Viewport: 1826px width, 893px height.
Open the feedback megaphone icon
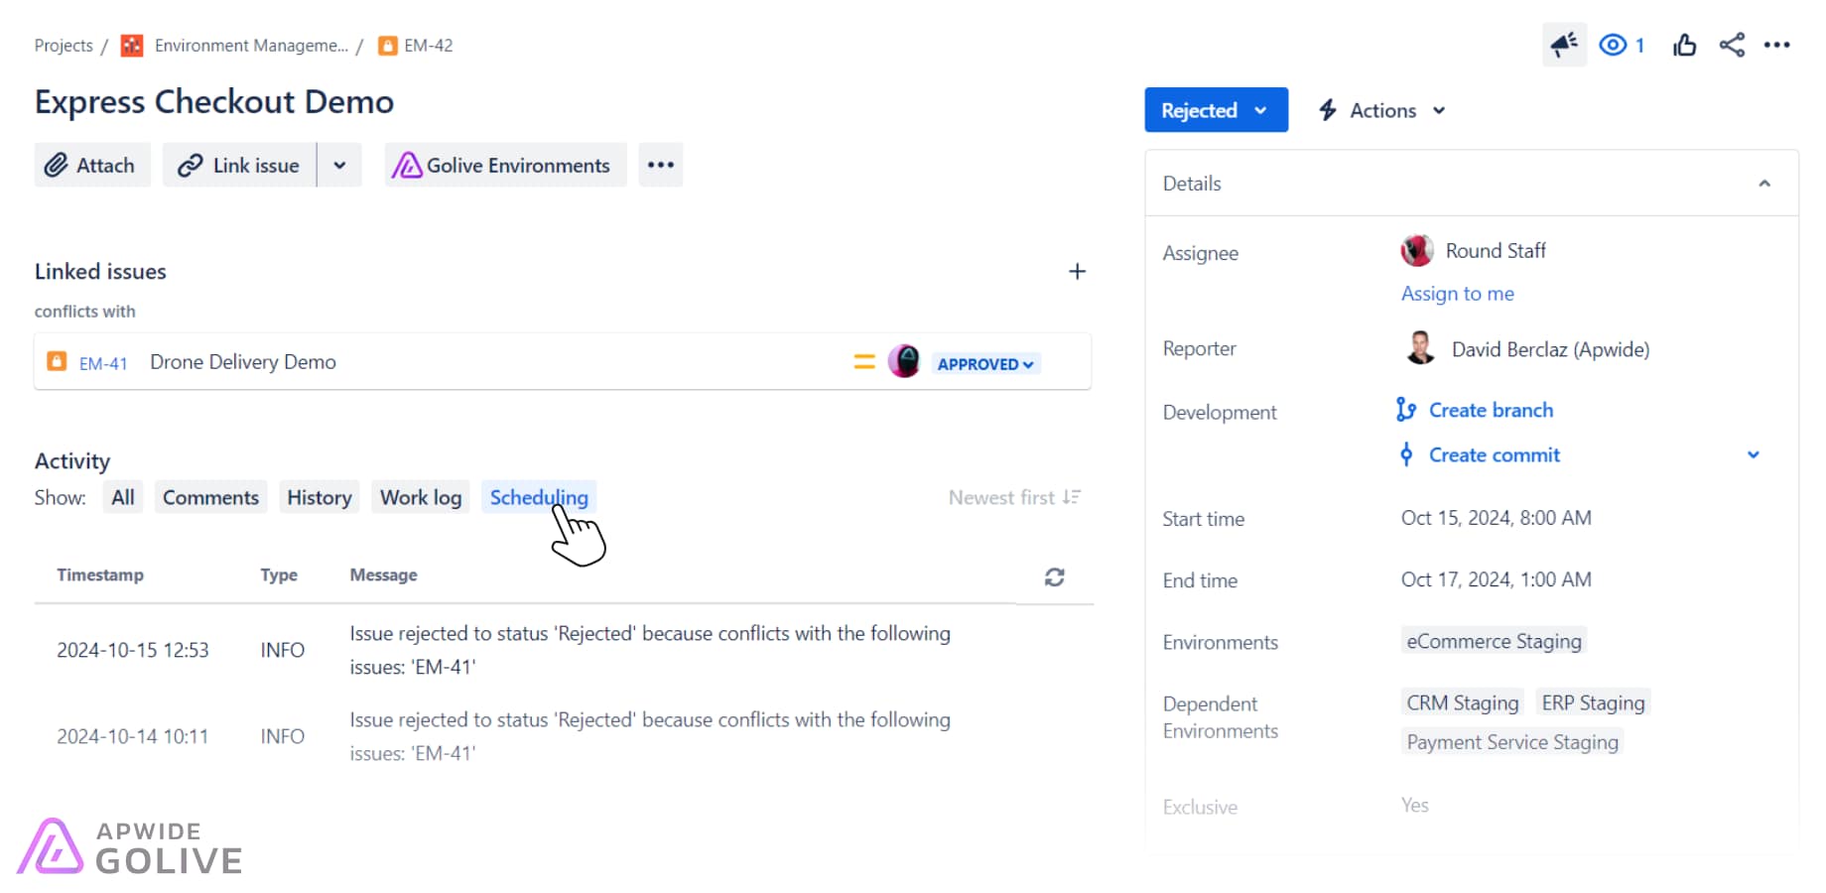point(1565,45)
